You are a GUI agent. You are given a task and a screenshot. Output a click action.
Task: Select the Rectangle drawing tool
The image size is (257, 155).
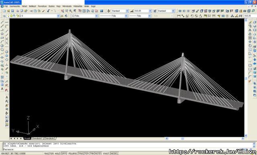(2, 38)
